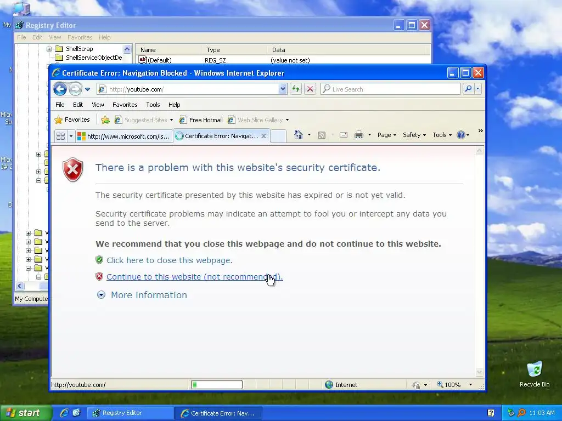Open Web Slice Gallery favorites item

pyautogui.click(x=258, y=120)
